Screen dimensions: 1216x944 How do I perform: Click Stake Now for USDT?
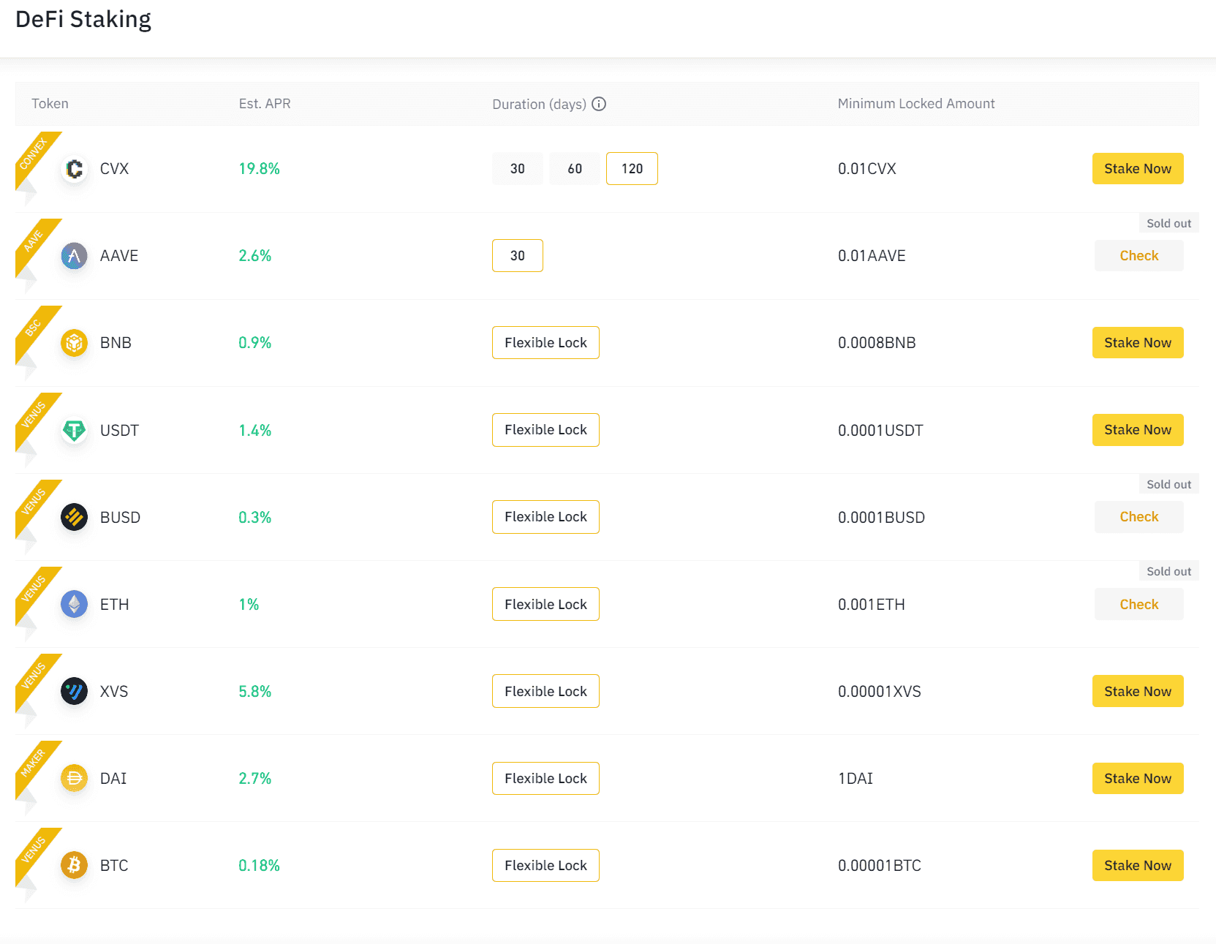[1138, 430]
